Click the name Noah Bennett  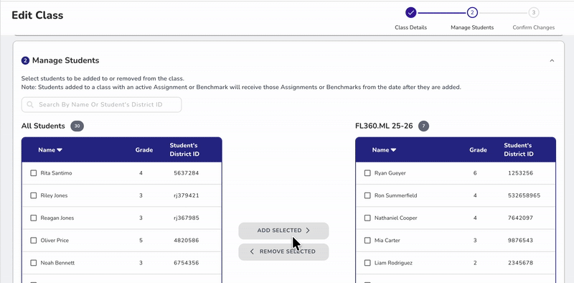pos(57,263)
